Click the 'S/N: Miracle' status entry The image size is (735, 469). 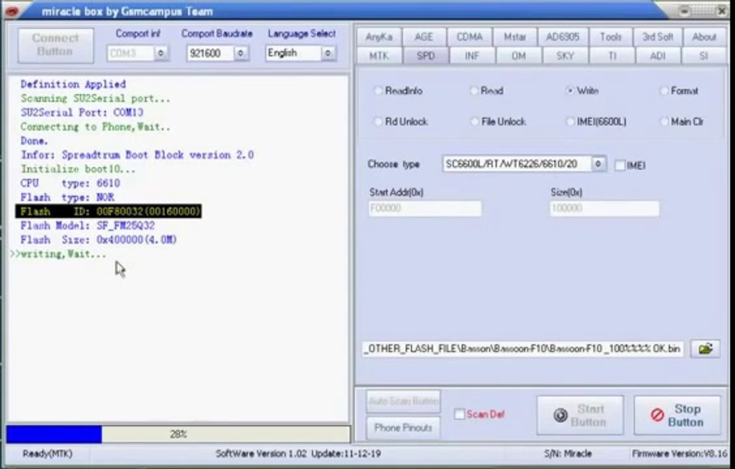(568, 453)
